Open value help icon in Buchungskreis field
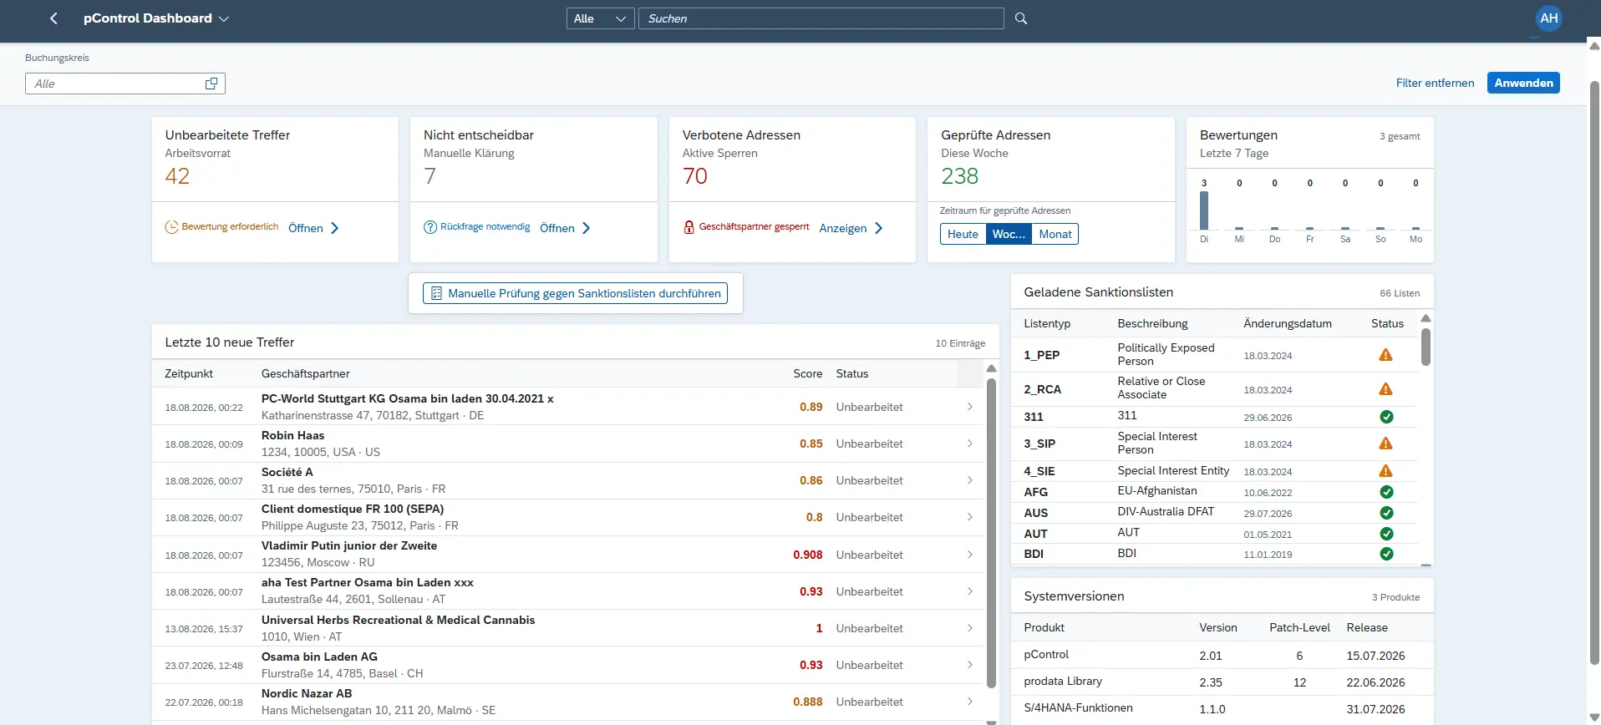 click(211, 84)
